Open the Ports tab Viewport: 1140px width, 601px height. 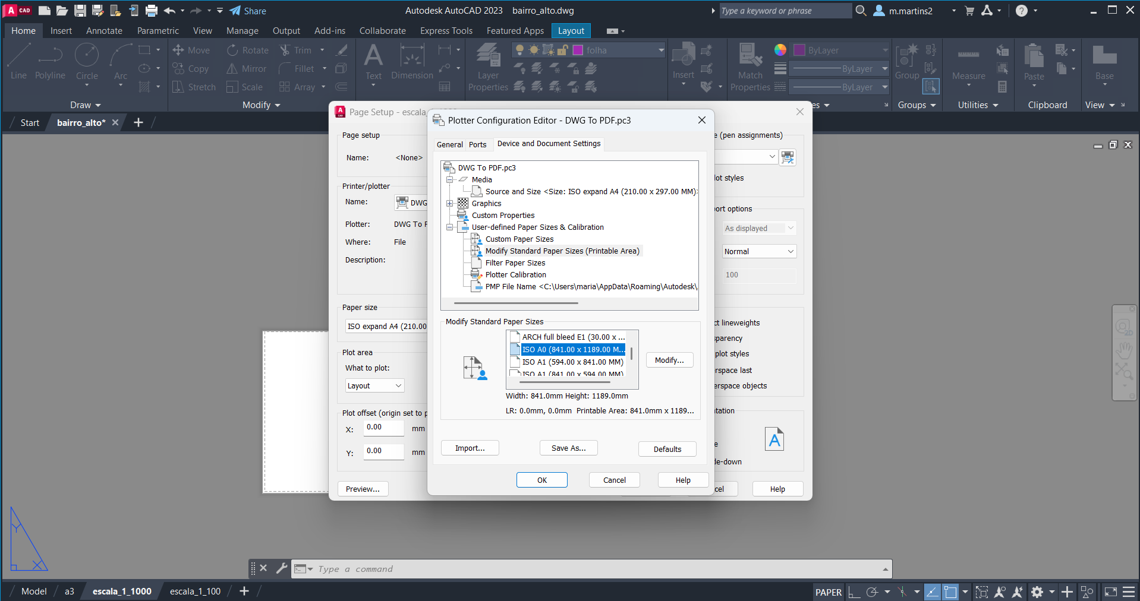pyautogui.click(x=477, y=144)
